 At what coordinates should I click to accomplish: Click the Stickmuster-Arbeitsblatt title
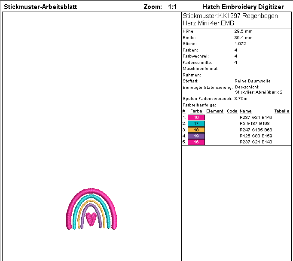tap(40, 7)
